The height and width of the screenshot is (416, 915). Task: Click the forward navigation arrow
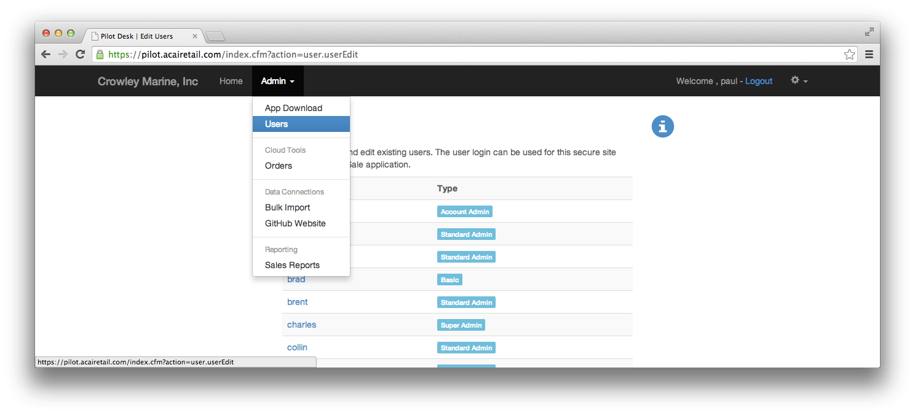coord(63,54)
